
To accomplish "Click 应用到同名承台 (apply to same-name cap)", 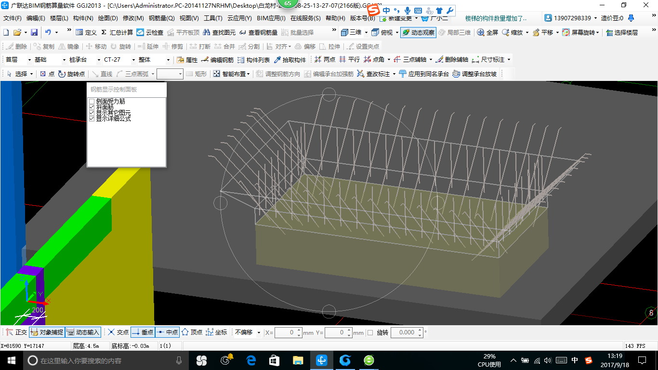I will click(424, 74).
